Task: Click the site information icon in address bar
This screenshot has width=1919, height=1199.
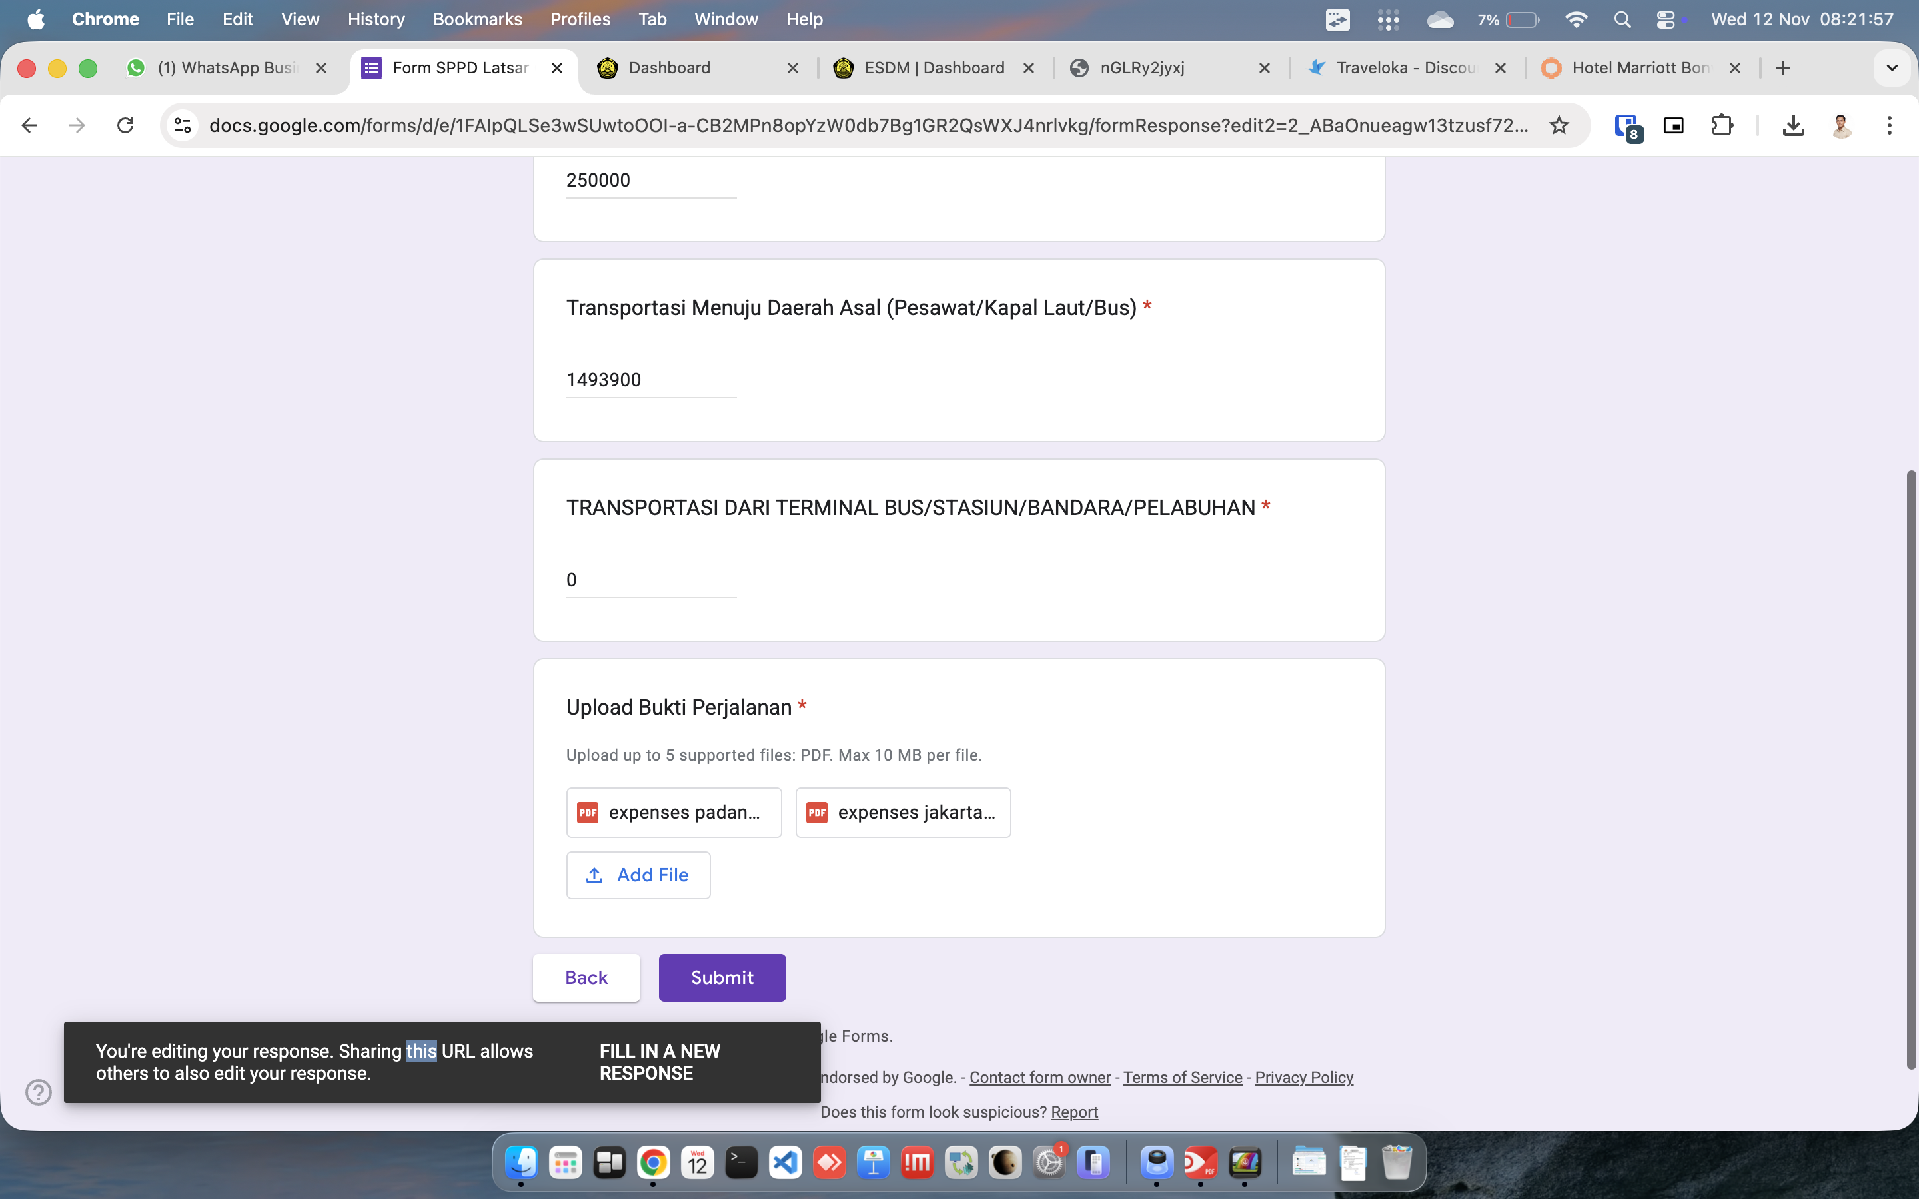Action: tap(183, 125)
